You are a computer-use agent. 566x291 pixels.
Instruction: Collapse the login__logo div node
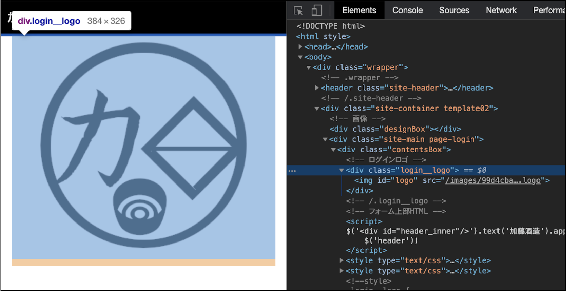[341, 170]
